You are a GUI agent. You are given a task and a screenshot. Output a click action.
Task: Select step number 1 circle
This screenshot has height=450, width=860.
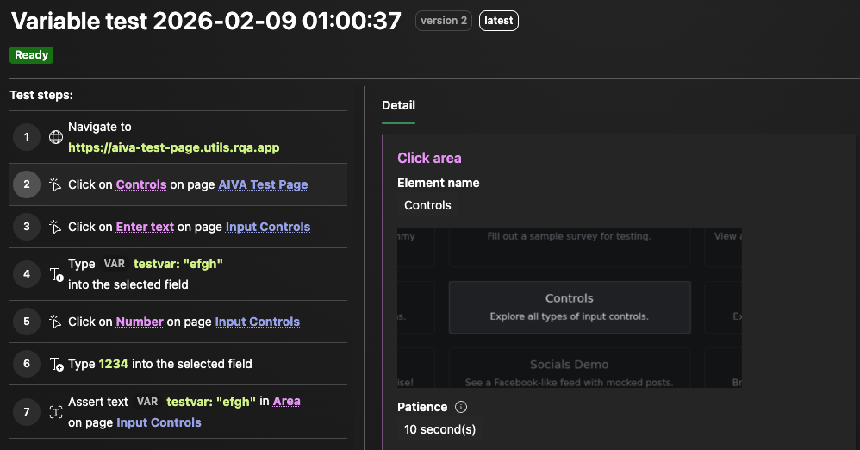point(27,137)
